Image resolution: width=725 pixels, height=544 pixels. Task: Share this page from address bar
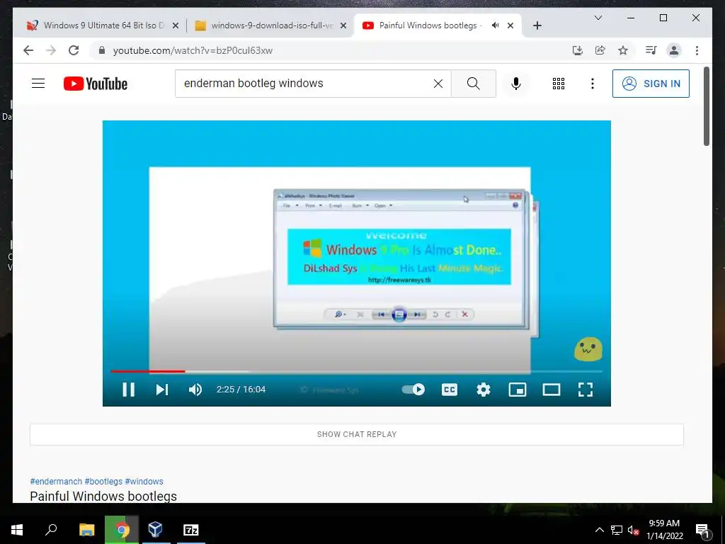[x=600, y=50]
